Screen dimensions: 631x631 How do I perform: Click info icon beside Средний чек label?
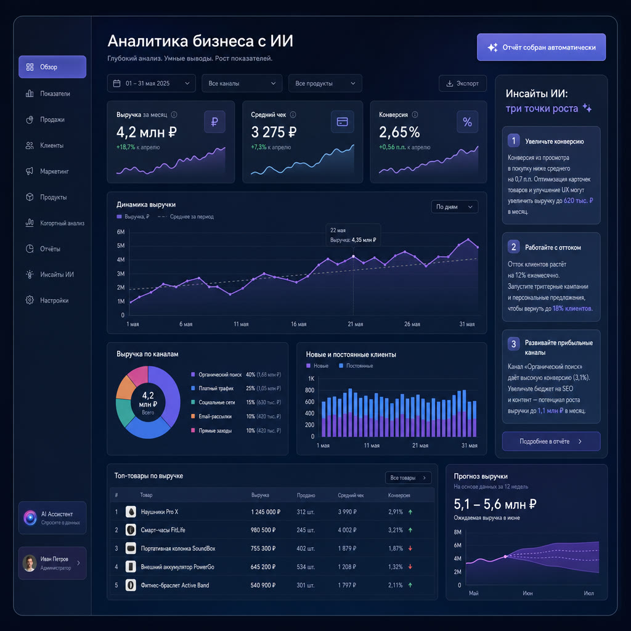(293, 115)
